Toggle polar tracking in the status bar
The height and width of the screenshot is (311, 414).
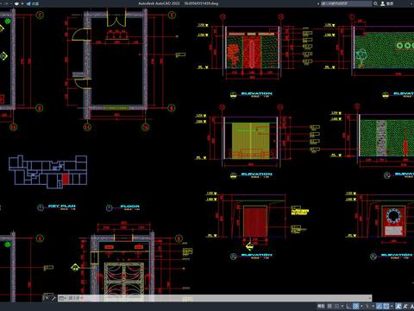click(356, 306)
